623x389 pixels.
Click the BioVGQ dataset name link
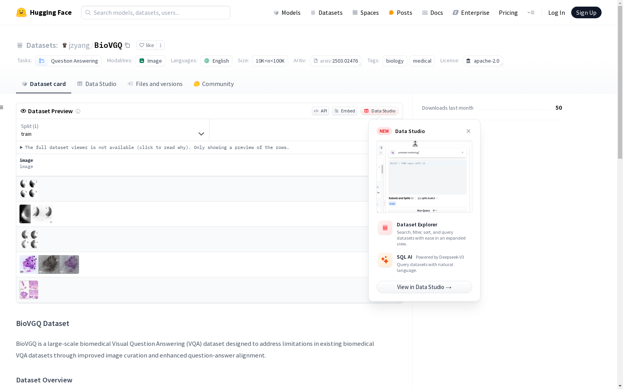108,45
